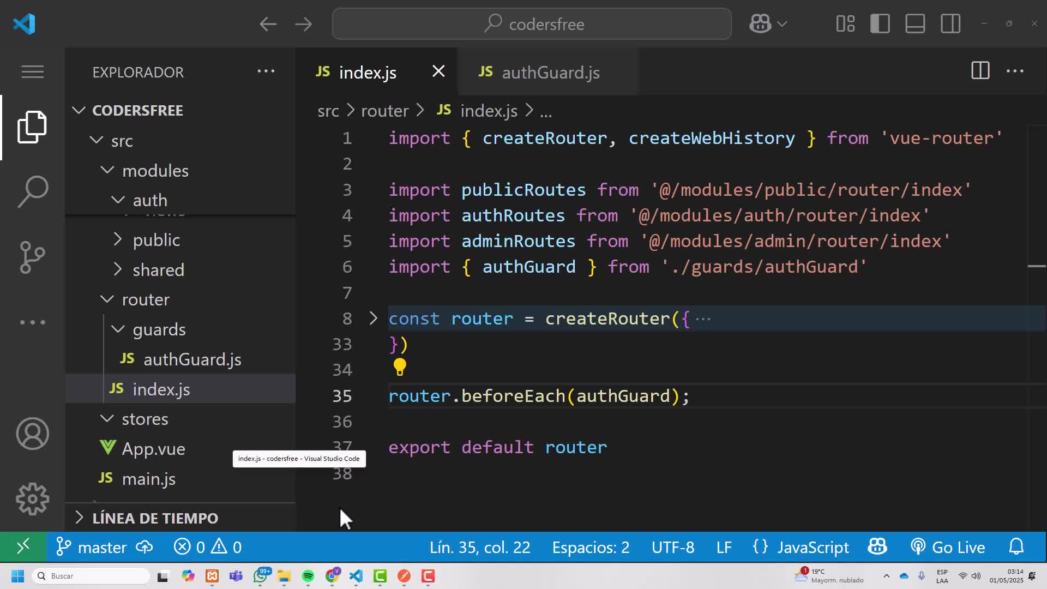Open the Accounts menu icon
The width and height of the screenshot is (1047, 589).
(32, 434)
